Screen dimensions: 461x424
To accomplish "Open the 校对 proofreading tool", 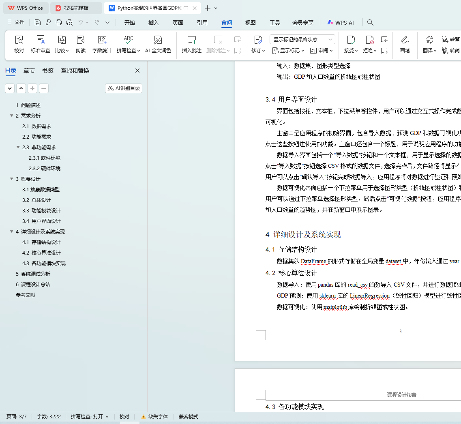I will pos(19,44).
